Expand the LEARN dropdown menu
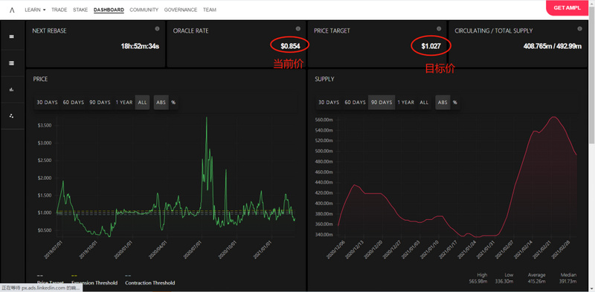The height and width of the screenshot is (292, 595). (x=35, y=10)
